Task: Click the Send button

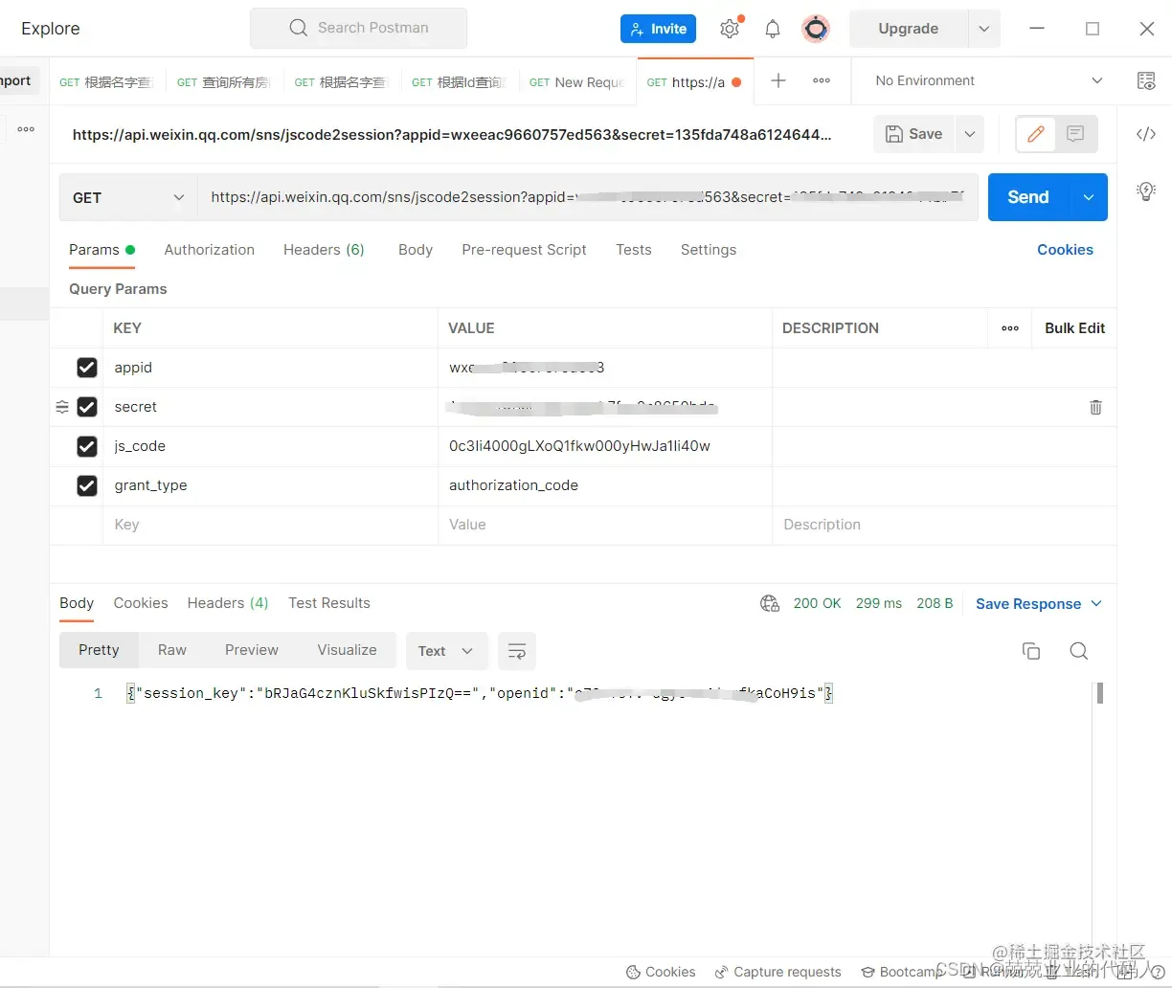Action: click(x=1028, y=197)
